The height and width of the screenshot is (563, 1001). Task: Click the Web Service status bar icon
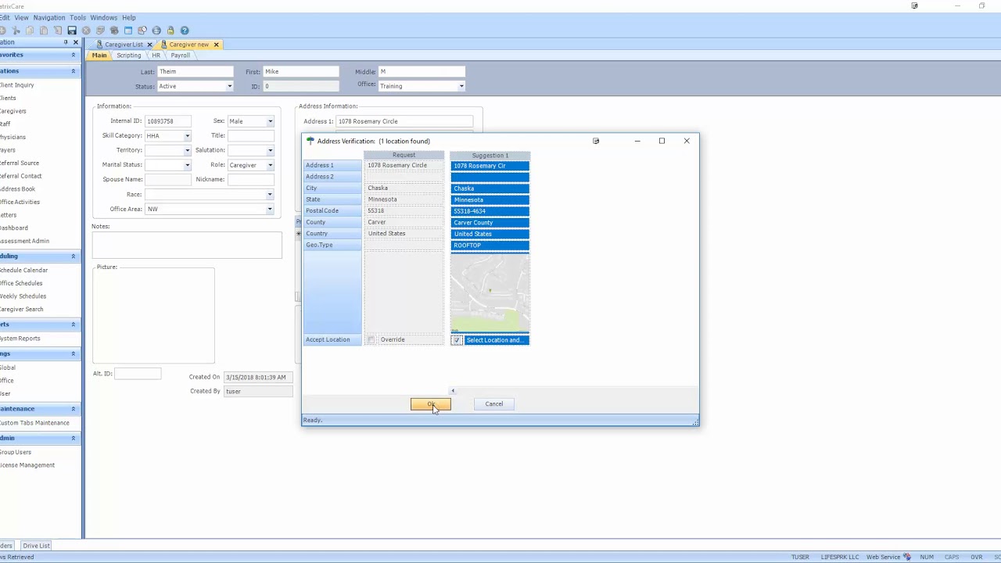(x=907, y=557)
